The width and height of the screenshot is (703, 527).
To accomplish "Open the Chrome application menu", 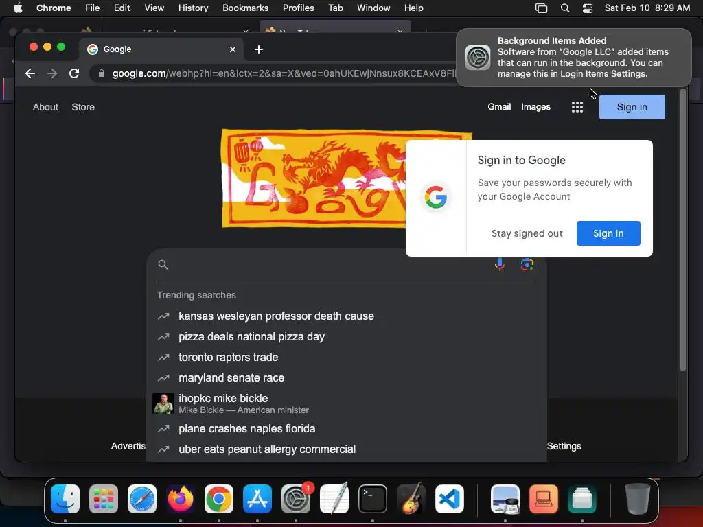I will coord(54,8).
